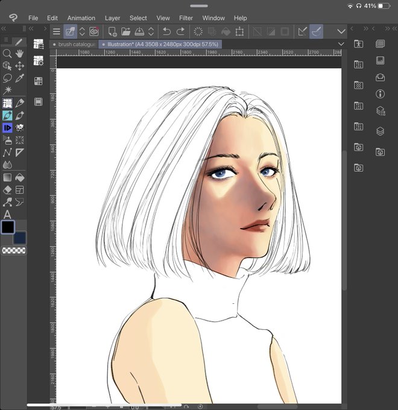
Task: Open the Color Set palette icon
Action: pyautogui.click(x=39, y=81)
